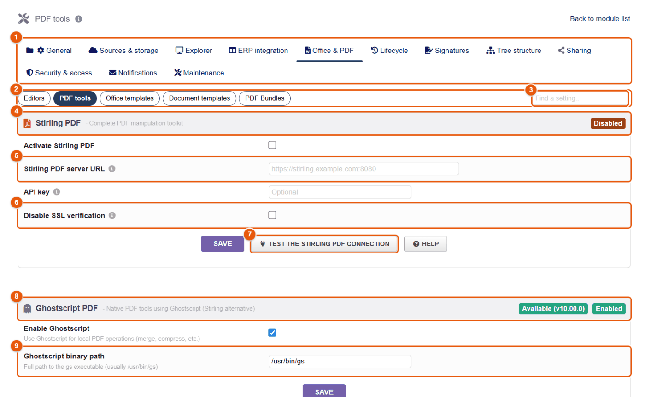Open the Help button
645x397 pixels.
click(426, 244)
